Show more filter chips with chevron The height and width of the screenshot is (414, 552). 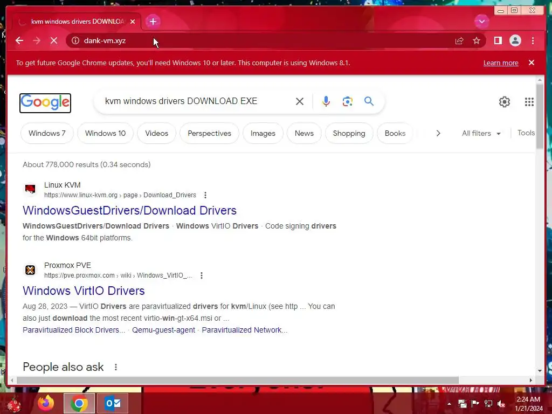[438, 134]
